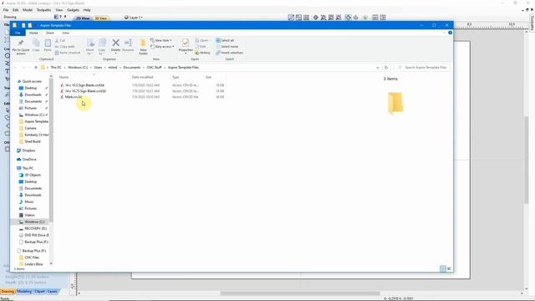Click CNC Stuff in the address breadcrumb
535x301 pixels.
pyautogui.click(x=154, y=68)
